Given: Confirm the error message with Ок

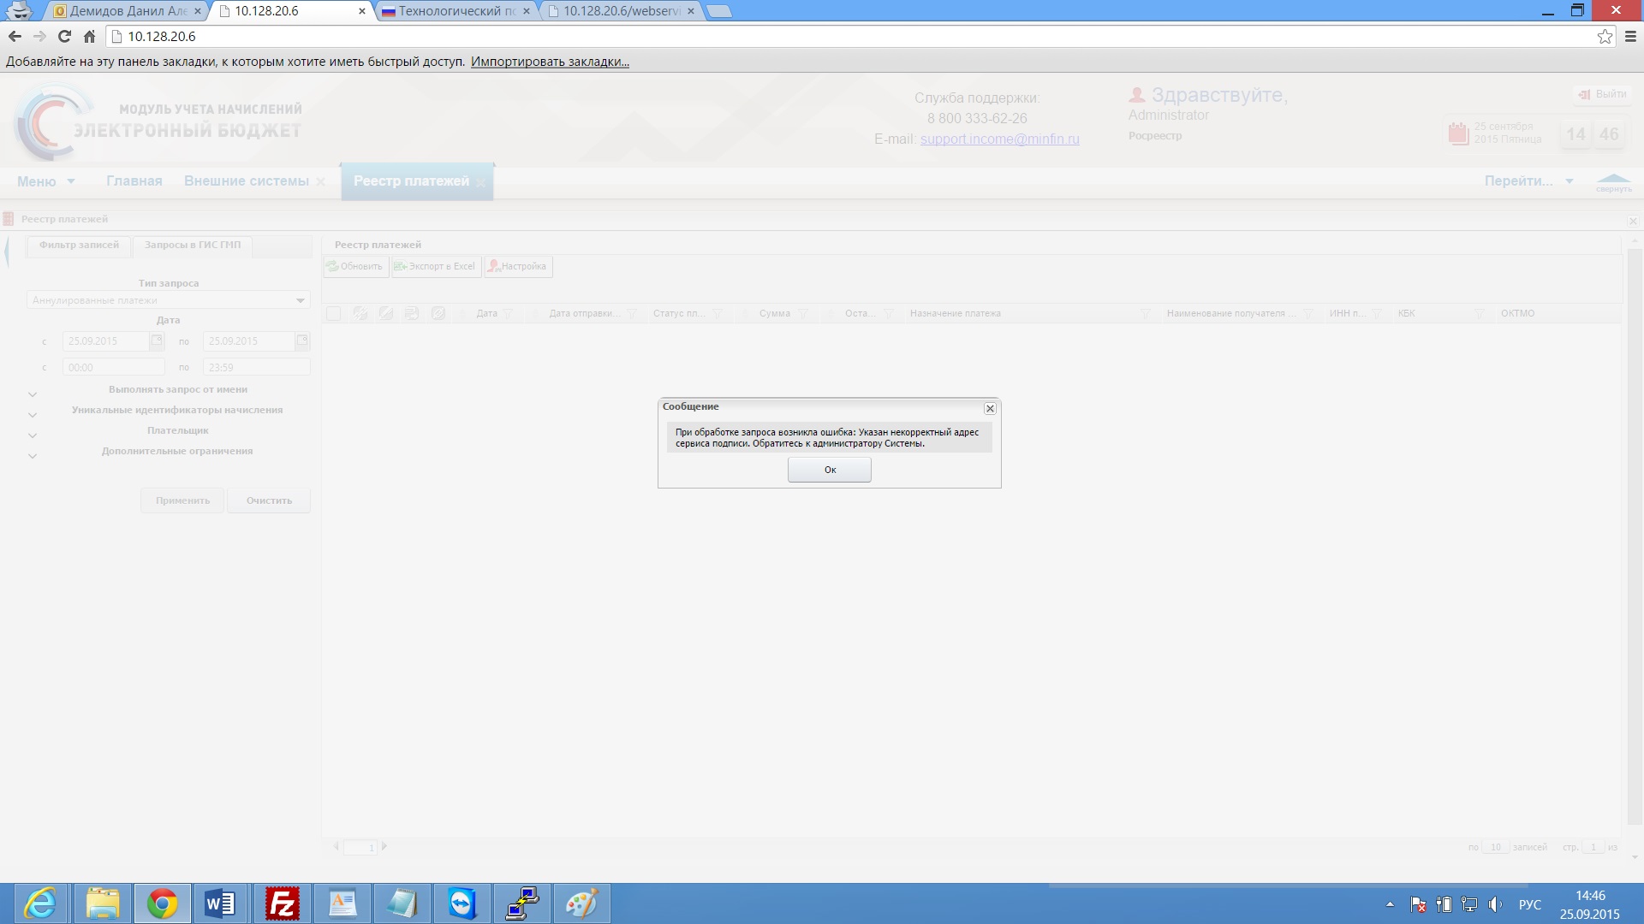Looking at the screenshot, I should coord(829,470).
